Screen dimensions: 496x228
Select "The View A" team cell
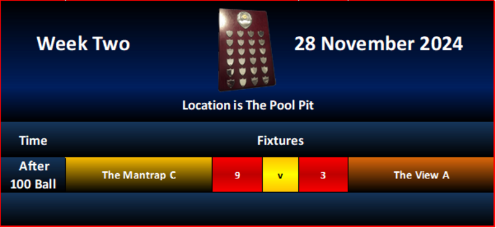[422, 175]
